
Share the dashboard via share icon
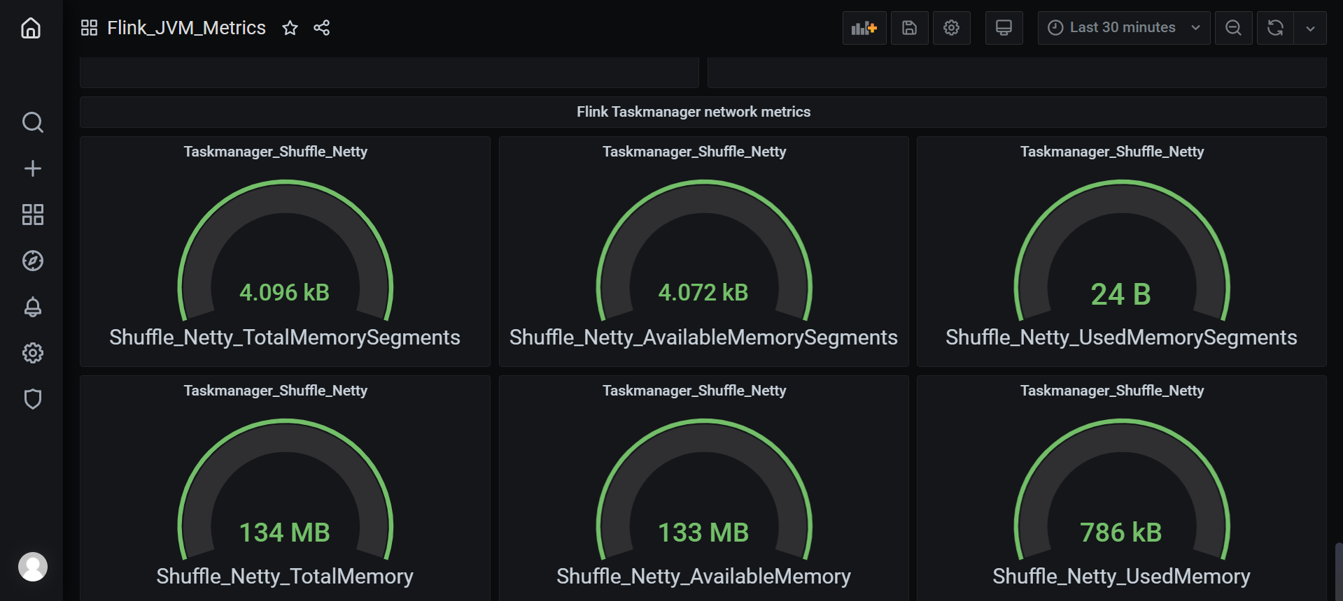[322, 28]
